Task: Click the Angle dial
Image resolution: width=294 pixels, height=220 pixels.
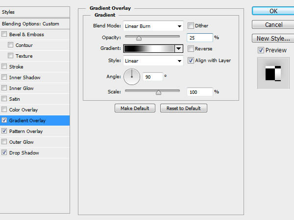Action: [x=132, y=77]
